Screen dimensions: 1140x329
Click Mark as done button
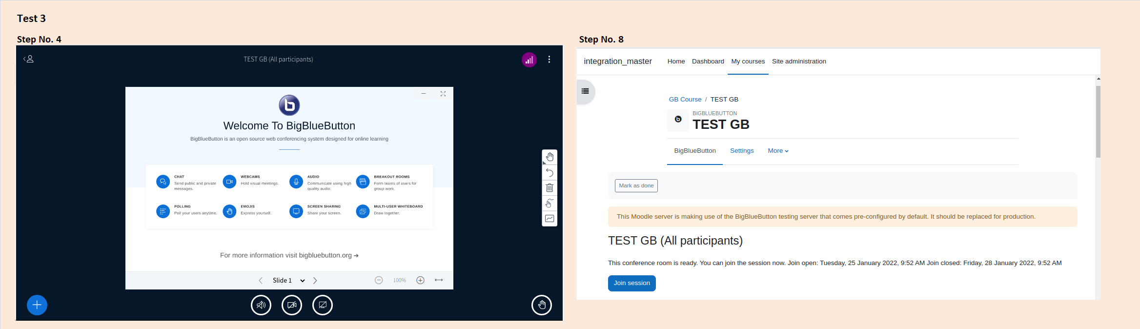636,185
